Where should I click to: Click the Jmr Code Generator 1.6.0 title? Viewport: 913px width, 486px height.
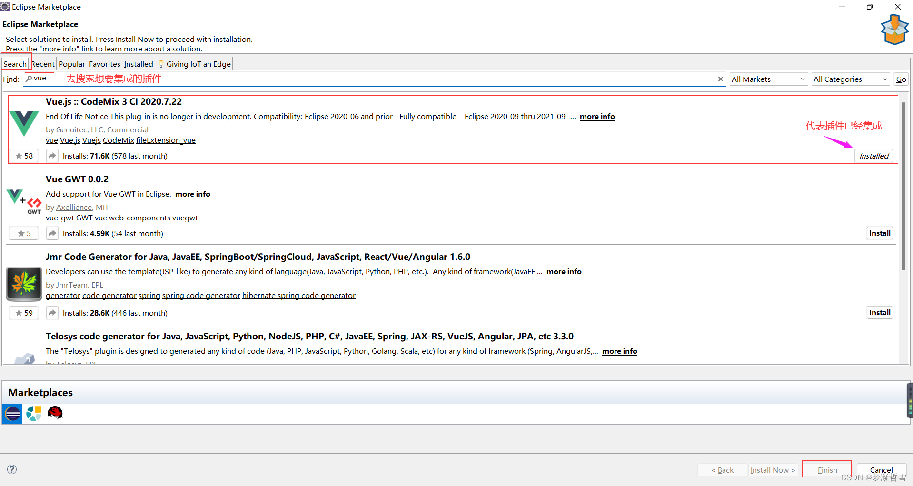258,257
